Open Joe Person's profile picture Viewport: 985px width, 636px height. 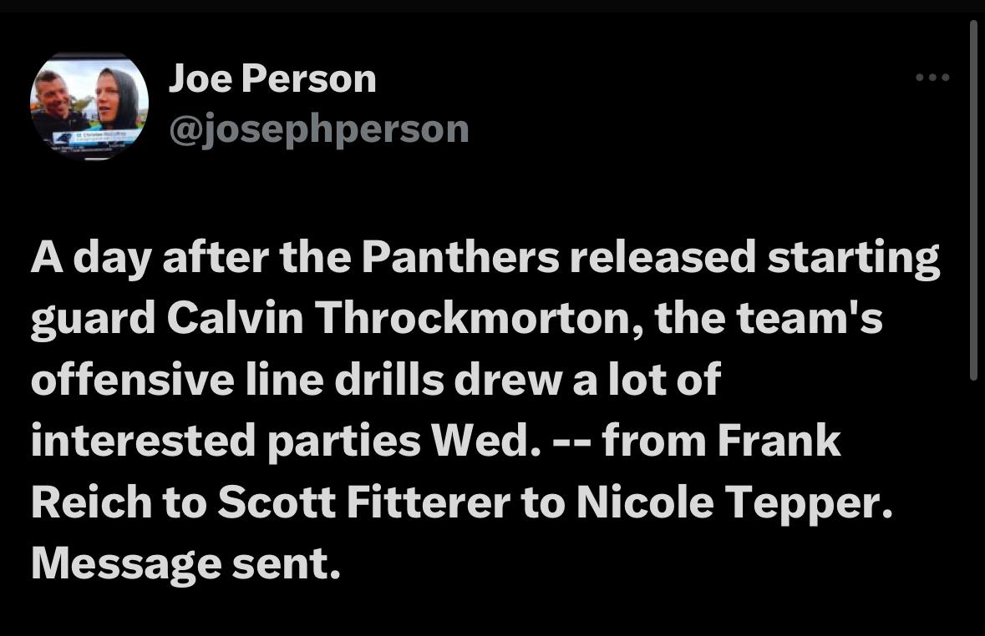pyautogui.click(x=89, y=105)
